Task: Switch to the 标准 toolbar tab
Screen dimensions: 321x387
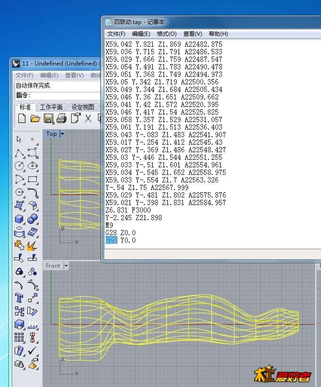Action: click(x=25, y=107)
